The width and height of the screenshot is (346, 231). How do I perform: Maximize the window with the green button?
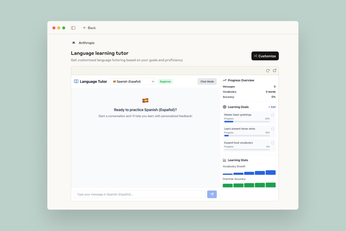coord(64,28)
